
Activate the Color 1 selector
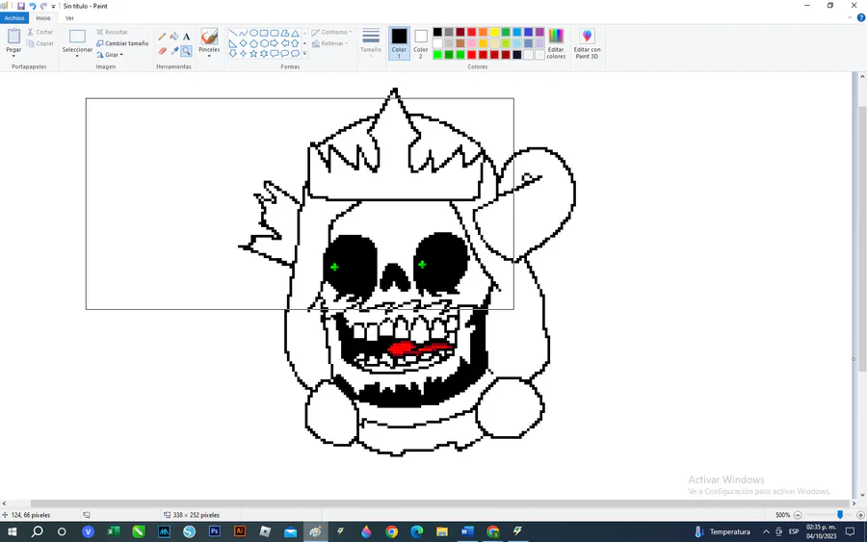[399, 43]
